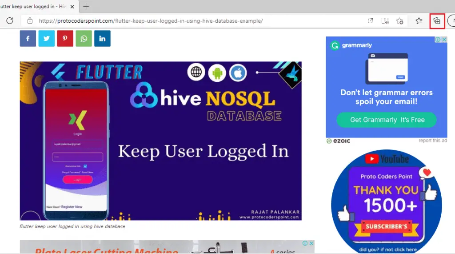Open the bottom banner ad info icon
This screenshot has height=254, width=455.
coord(305,243)
